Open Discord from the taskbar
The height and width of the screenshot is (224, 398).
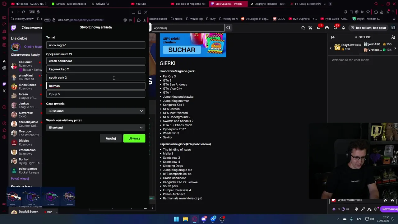click(204, 219)
